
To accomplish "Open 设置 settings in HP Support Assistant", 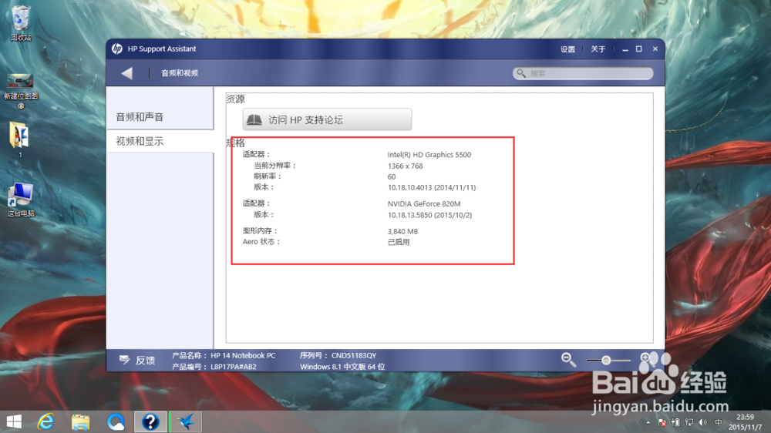I will 567,49.
